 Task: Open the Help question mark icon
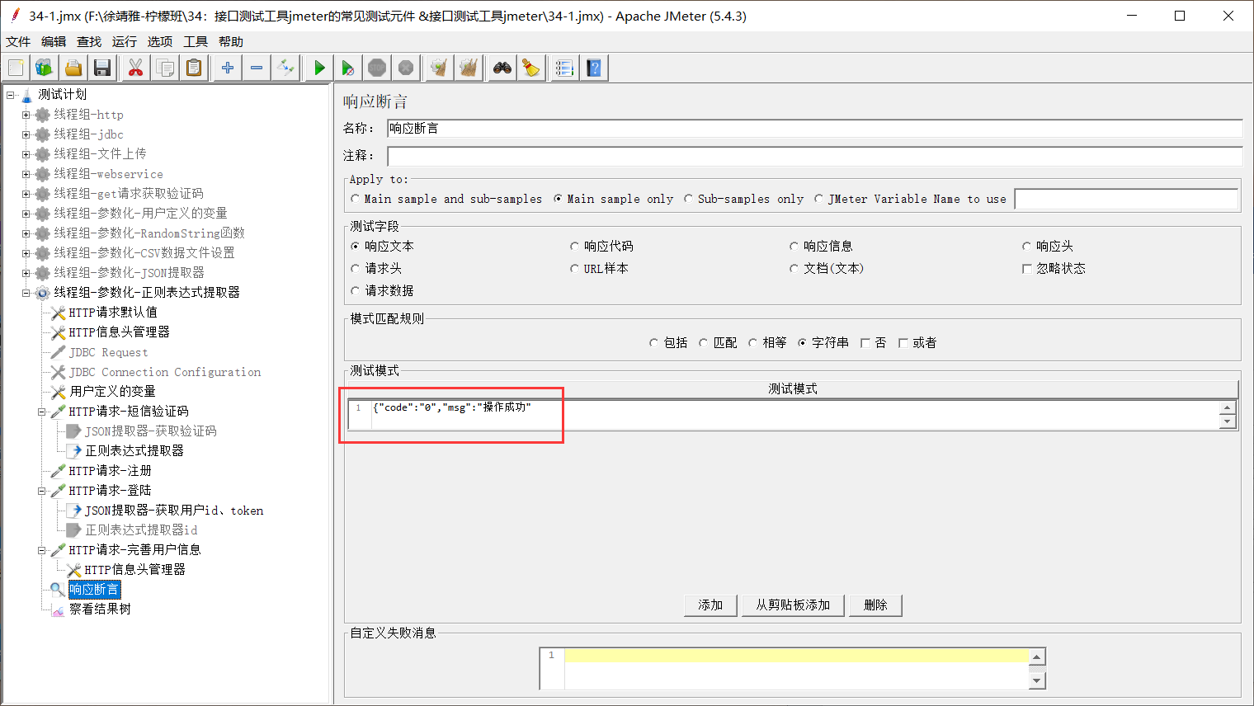[594, 68]
